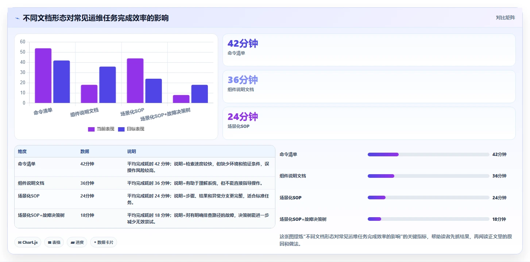Select the 场景化SOP table row cell
This screenshot has width=530, height=262.
pos(29,196)
